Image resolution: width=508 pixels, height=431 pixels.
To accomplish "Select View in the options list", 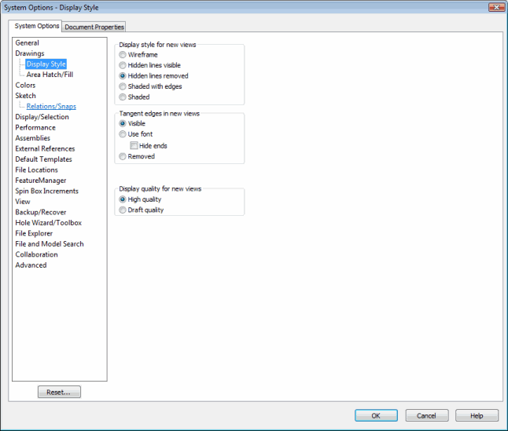I will point(23,202).
